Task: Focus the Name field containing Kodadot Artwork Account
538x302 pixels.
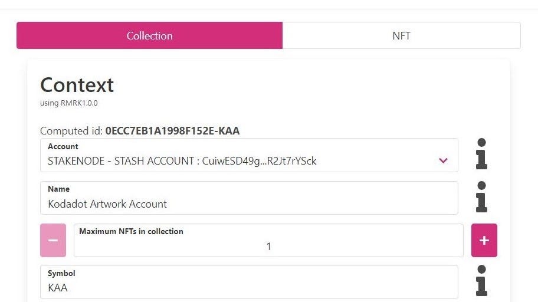Action: 249,198
